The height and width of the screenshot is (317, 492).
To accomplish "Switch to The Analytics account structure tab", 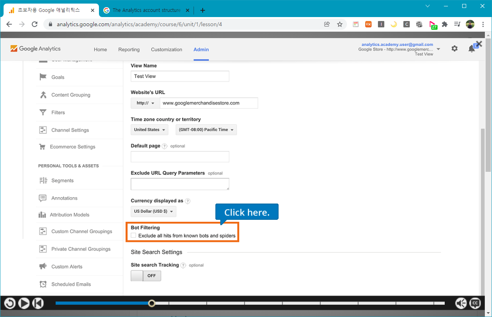I will click(x=146, y=10).
